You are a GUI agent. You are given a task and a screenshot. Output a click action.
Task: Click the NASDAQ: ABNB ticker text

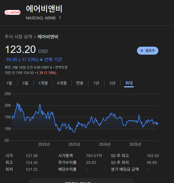(x=41, y=18)
